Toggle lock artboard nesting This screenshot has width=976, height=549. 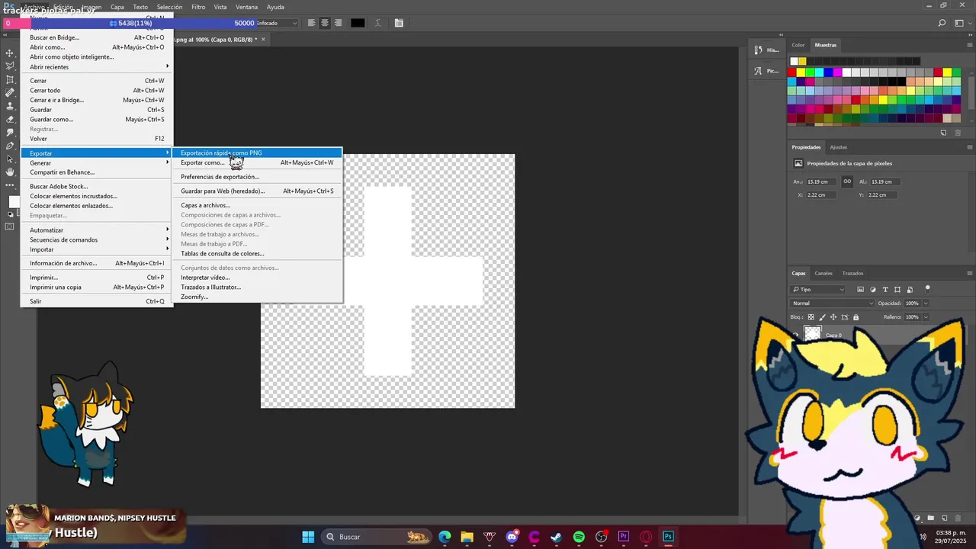(845, 317)
